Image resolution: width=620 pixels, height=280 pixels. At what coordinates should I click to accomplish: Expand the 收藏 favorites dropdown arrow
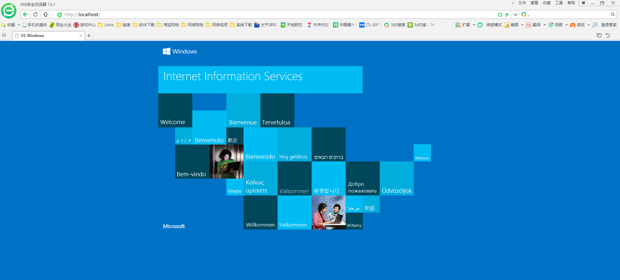pos(19,25)
